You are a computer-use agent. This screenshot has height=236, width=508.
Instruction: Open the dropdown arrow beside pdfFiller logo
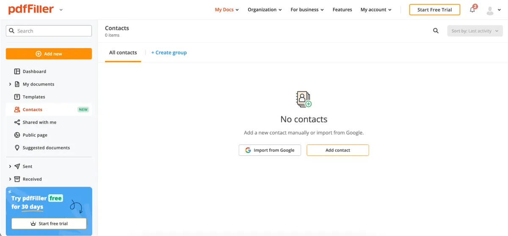(x=61, y=10)
